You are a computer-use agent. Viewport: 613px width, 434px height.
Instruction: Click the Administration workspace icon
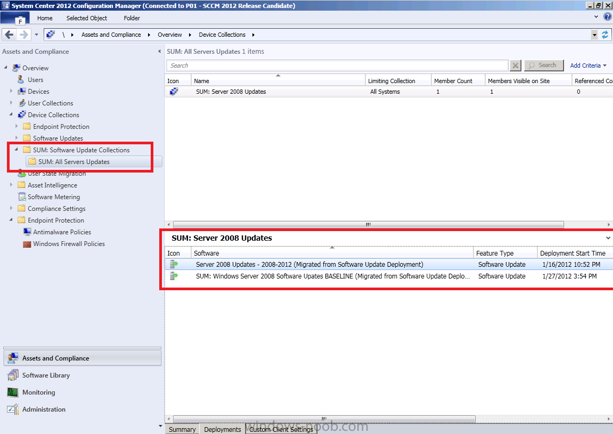pos(13,410)
